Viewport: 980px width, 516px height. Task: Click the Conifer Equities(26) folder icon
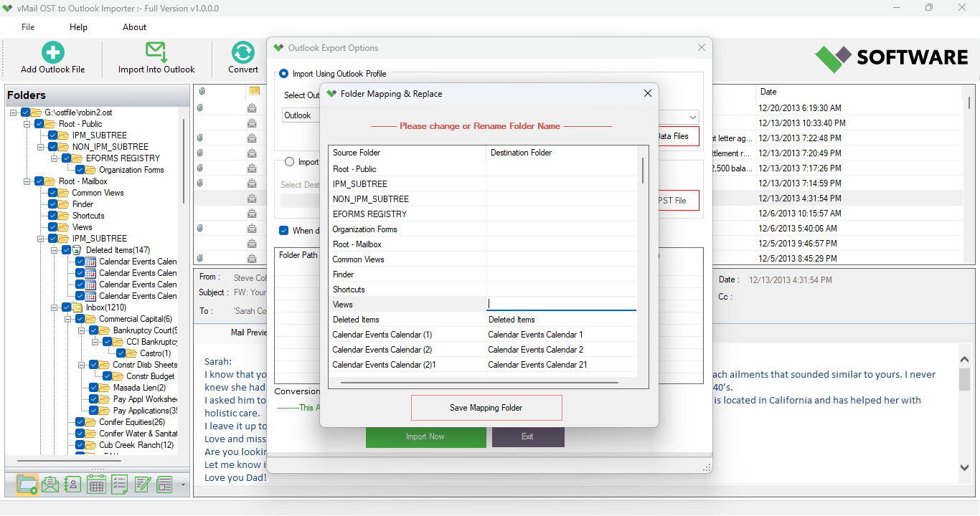91,422
